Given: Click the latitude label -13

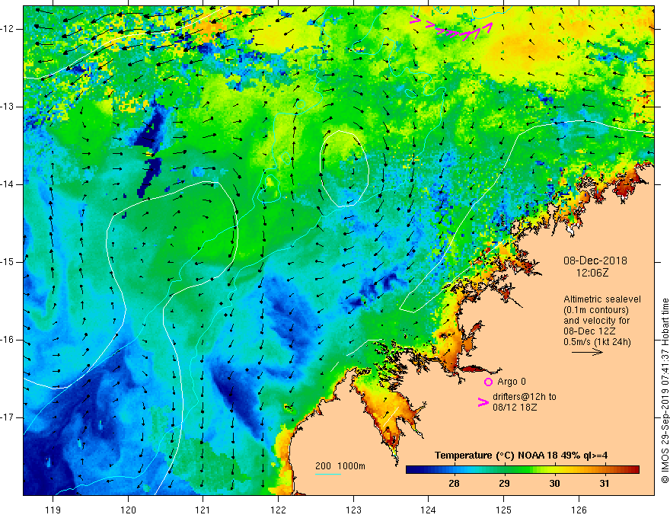Looking at the screenshot, I should pos(8,107).
